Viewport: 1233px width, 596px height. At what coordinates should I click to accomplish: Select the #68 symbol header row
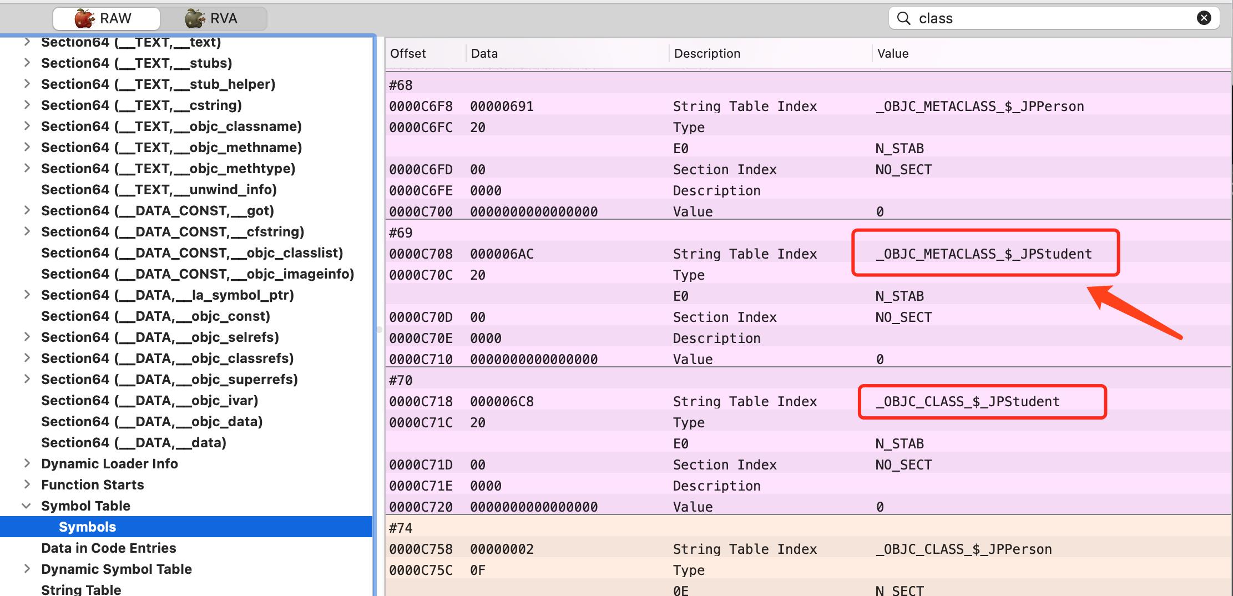point(808,85)
